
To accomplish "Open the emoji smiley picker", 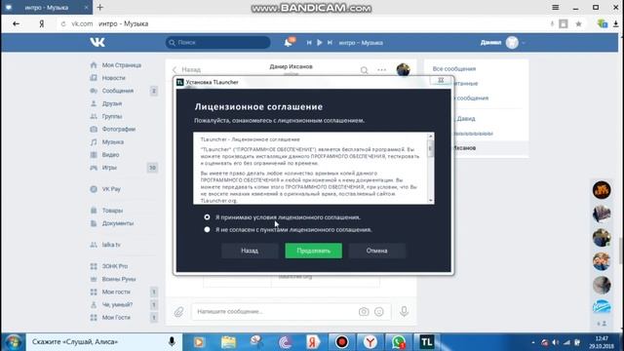I will 379,312.
